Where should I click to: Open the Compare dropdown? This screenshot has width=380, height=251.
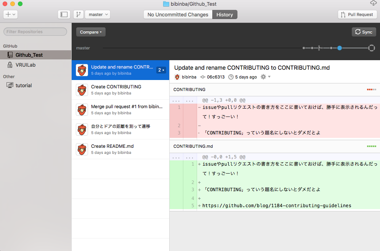(x=91, y=32)
